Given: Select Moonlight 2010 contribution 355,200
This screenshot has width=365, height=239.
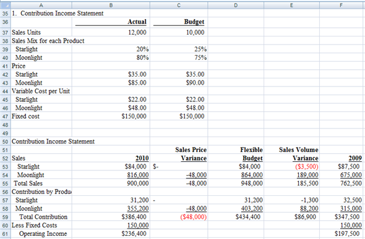Looking at the screenshot, I should coord(138,208).
